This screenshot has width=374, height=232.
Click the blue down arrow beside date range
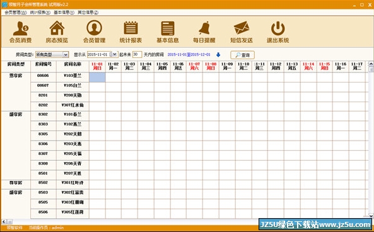(x=218, y=55)
